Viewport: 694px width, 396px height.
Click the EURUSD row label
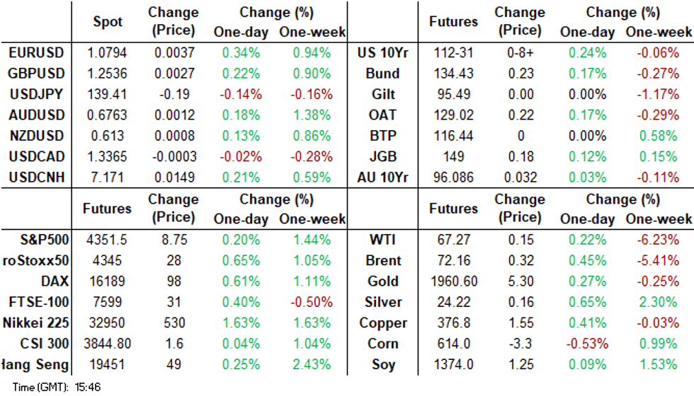[x=36, y=52]
